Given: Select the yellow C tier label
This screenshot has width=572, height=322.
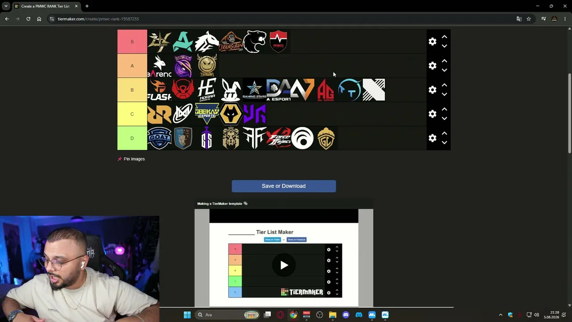Looking at the screenshot, I should click(x=132, y=114).
